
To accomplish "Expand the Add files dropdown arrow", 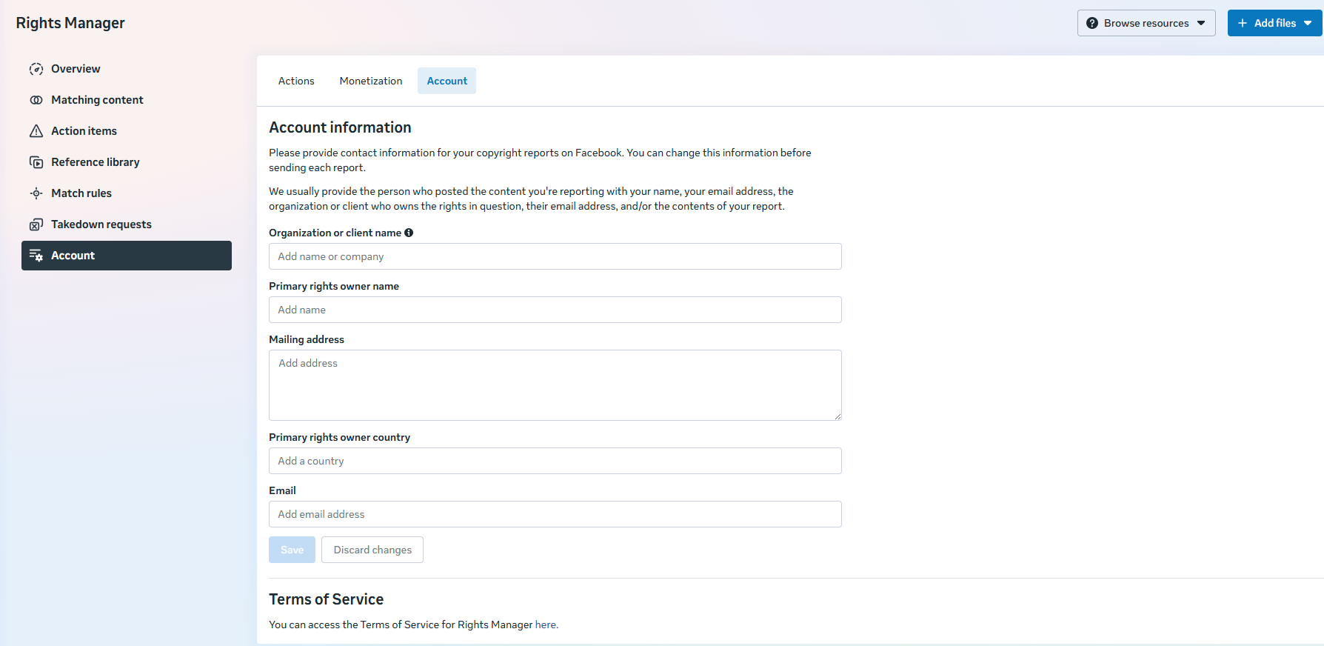I will coord(1308,23).
